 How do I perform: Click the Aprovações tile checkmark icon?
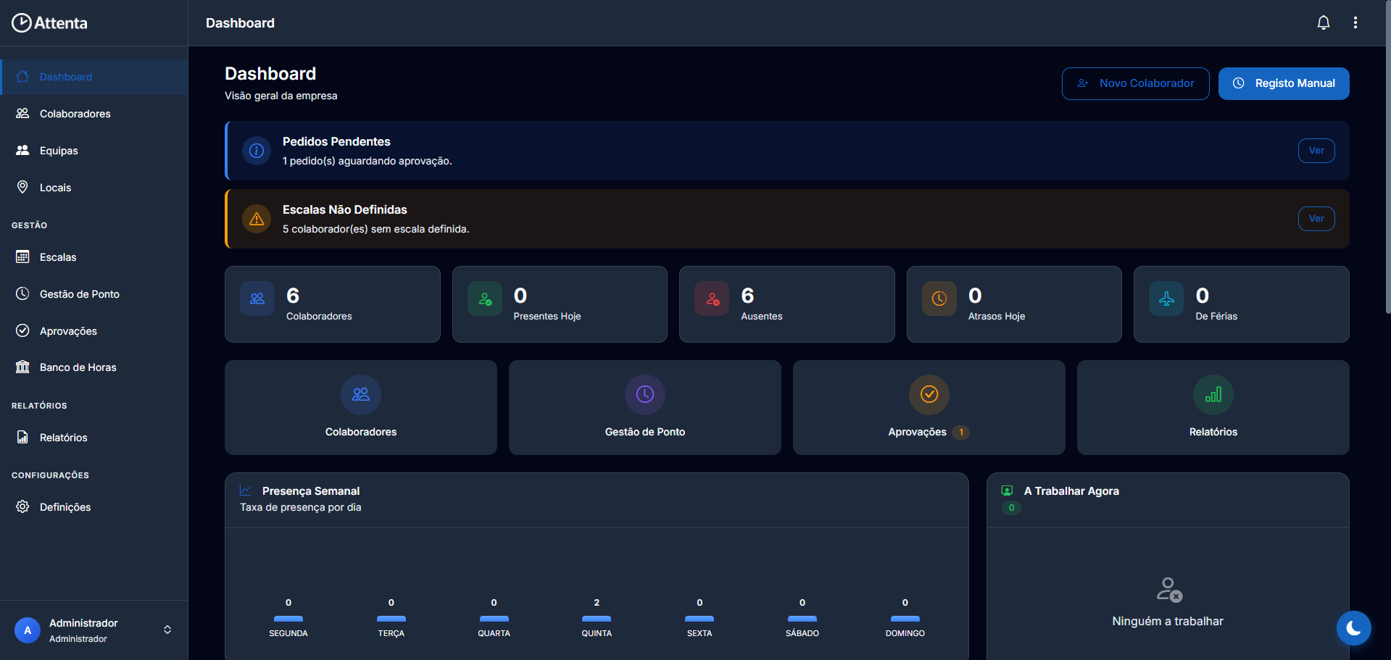point(929,394)
